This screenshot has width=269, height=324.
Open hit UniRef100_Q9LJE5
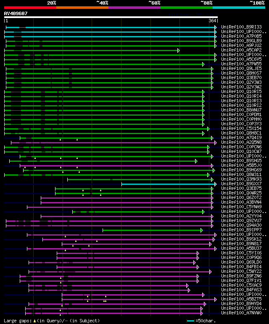pos(241,69)
